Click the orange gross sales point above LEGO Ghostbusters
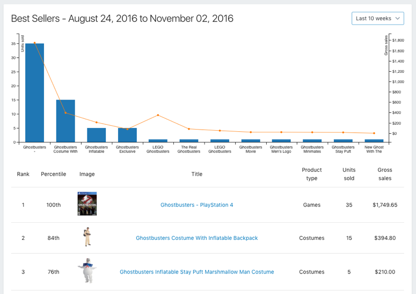Viewport: 416px width, 294px height. point(158,115)
